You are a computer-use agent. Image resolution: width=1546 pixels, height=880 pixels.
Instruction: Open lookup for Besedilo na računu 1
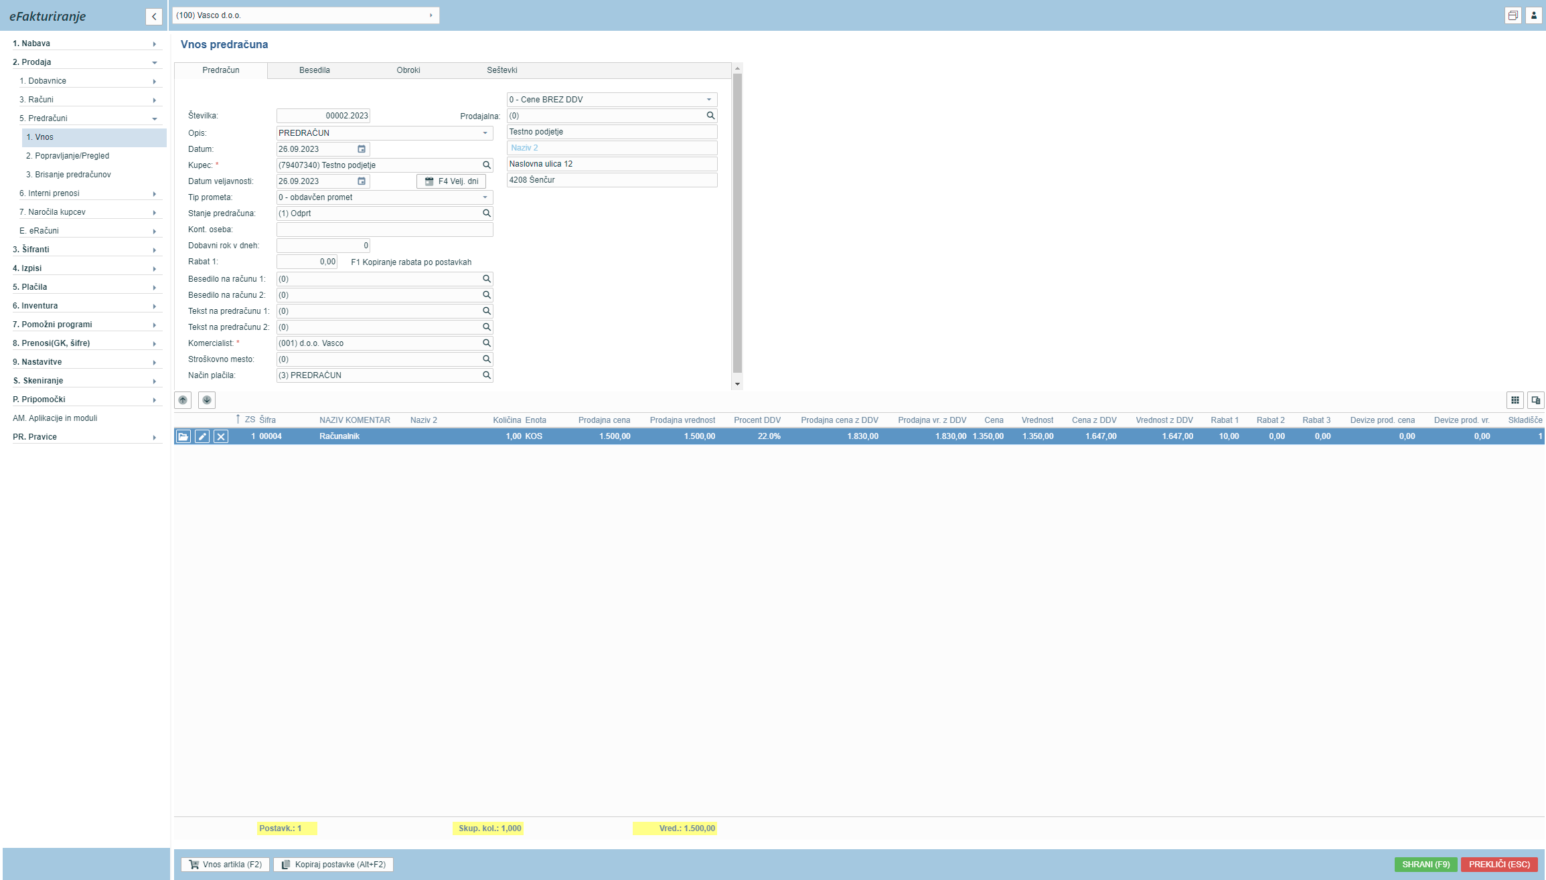pyautogui.click(x=487, y=279)
